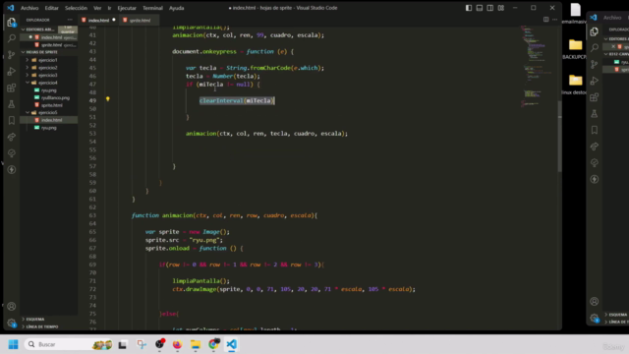The image size is (629, 354).
Task: Collapse the ejercicio5 folder
Action: (48, 112)
